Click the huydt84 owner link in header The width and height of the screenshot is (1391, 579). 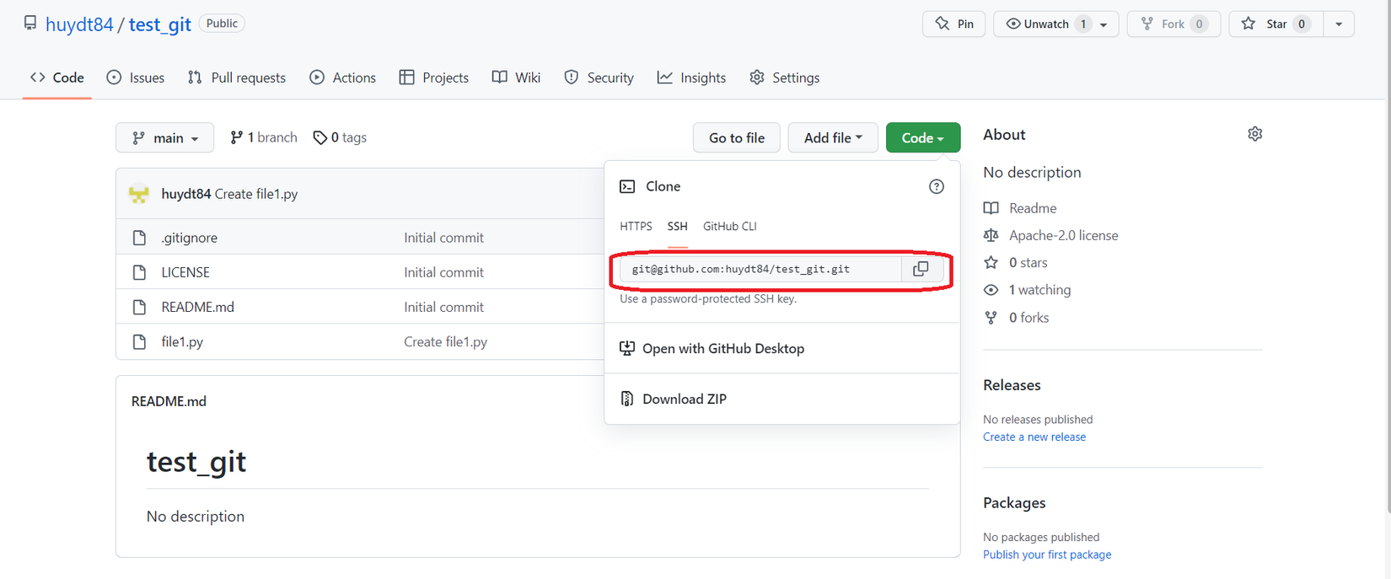pyautogui.click(x=79, y=24)
